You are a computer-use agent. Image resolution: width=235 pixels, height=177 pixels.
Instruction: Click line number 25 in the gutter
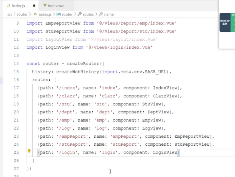pyautogui.click(x=16, y=153)
